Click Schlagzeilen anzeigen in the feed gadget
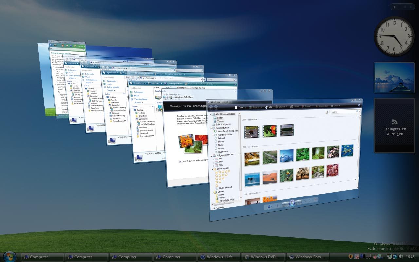419x262 pixels. pyautogui.click(x=394, y=131)
